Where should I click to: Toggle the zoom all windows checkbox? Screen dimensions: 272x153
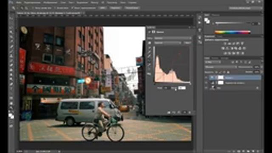55,8
